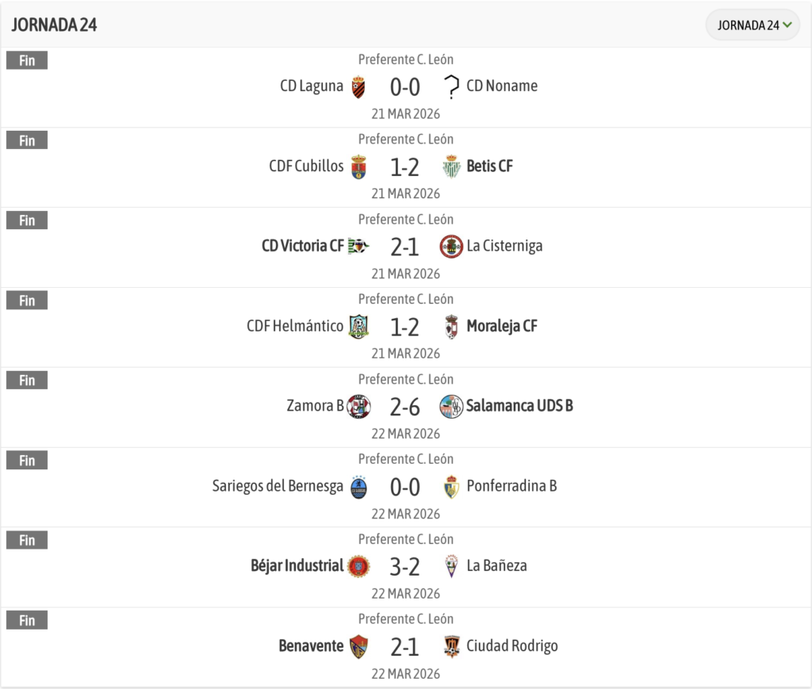This screenshot has height=689, width=812.
Task: Open the CD Victoria CF team link
Action: (303, 247)
